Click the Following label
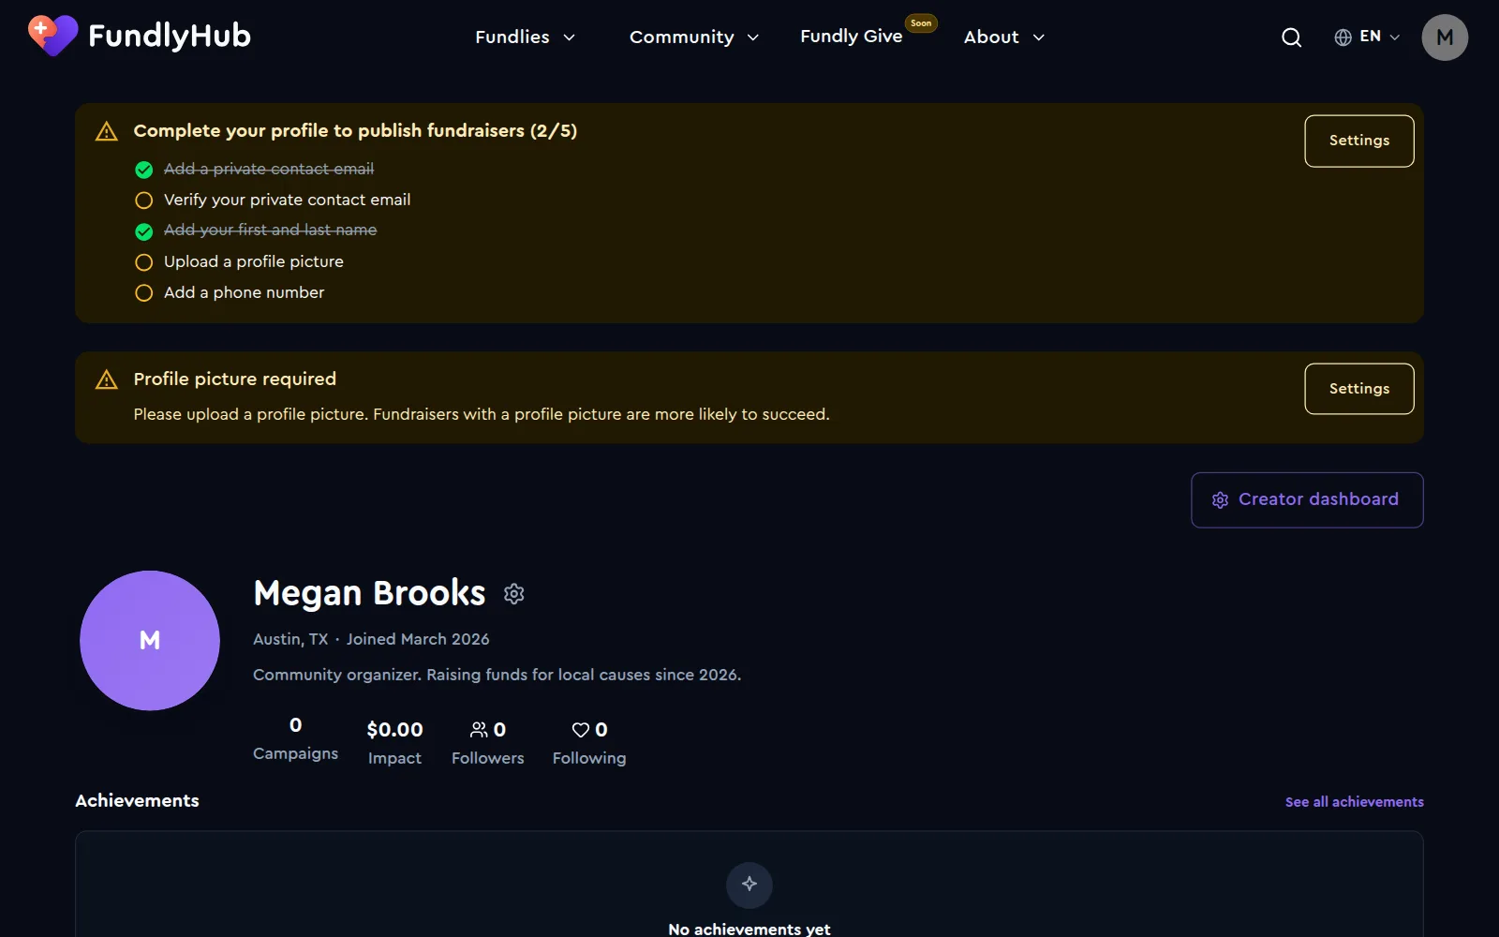The width and height of the screenshot is (1499, 937). point(589,758)
